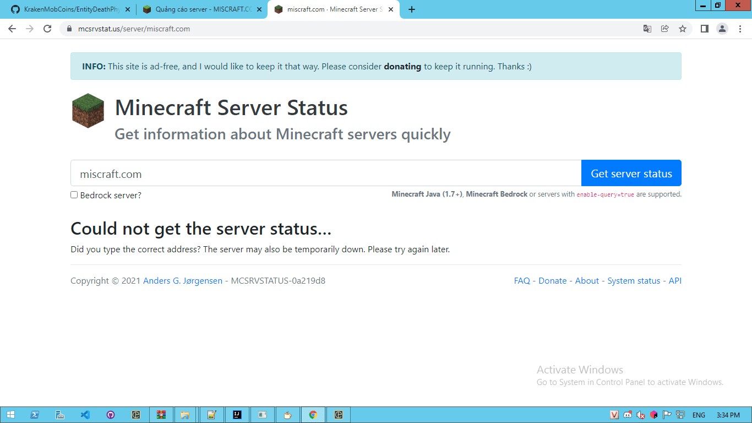Image resolution: width=752 pixels, height=423 pixels.
Task: Open the System status footer link
Action: point(634,281)
